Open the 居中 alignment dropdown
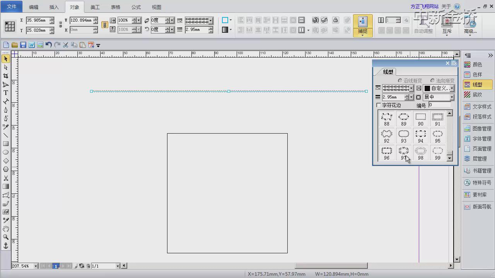Image resolution: width=495 pixels, height=278 pixels. [x=452, y=97]
